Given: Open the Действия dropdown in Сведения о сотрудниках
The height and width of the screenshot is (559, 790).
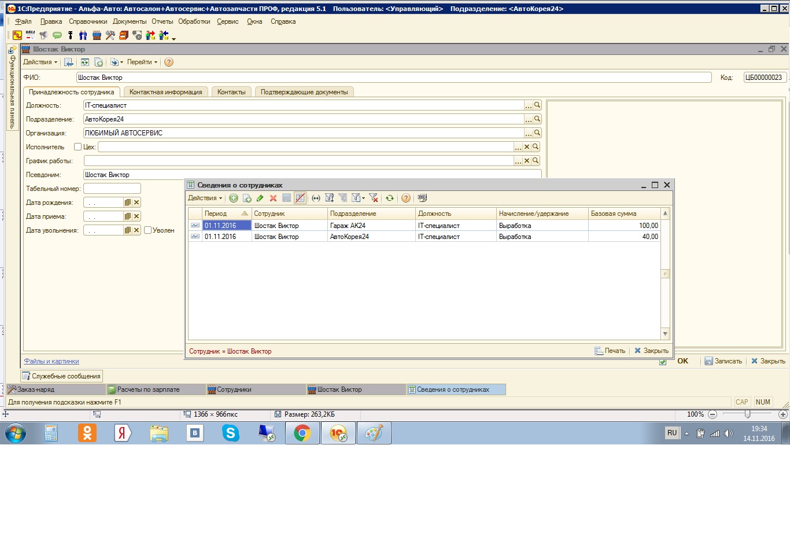Looking at the screenshot, I should (205, 198).
